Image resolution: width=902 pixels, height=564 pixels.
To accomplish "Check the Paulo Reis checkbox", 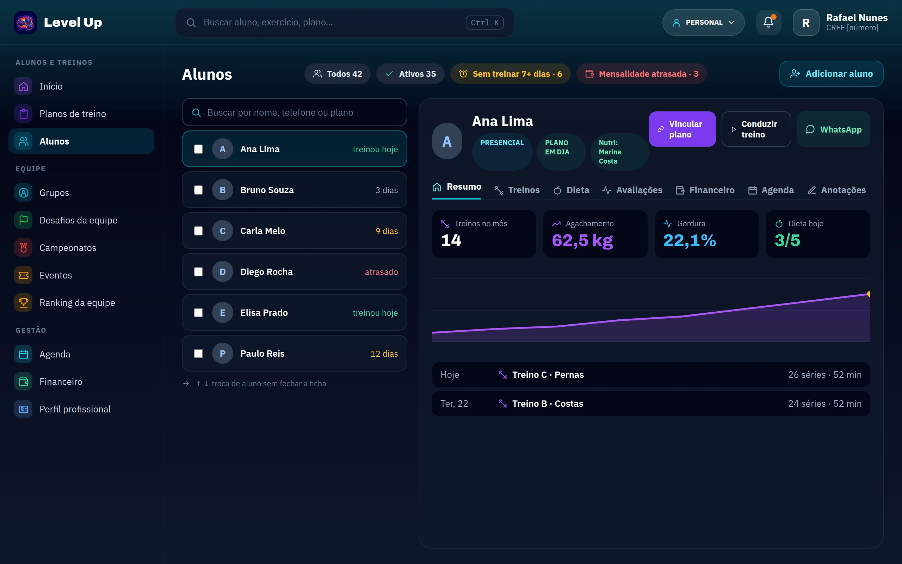I will pyautogui.click(x=198, y=354).
